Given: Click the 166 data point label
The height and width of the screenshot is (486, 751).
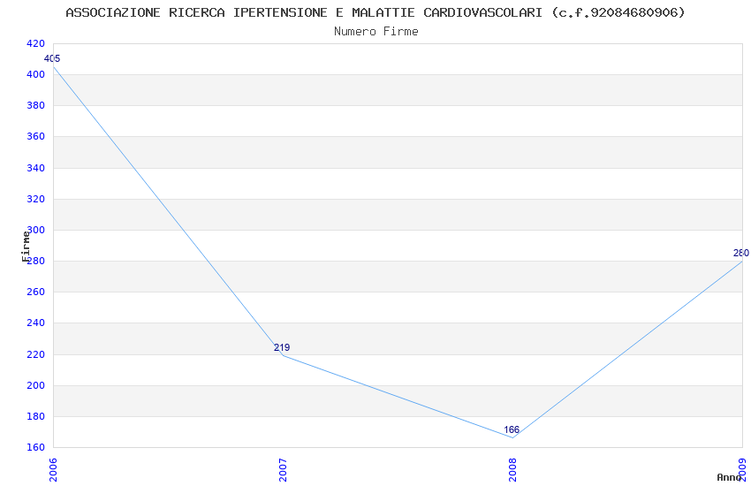Looking at the screenshot, I should [512, 430].
